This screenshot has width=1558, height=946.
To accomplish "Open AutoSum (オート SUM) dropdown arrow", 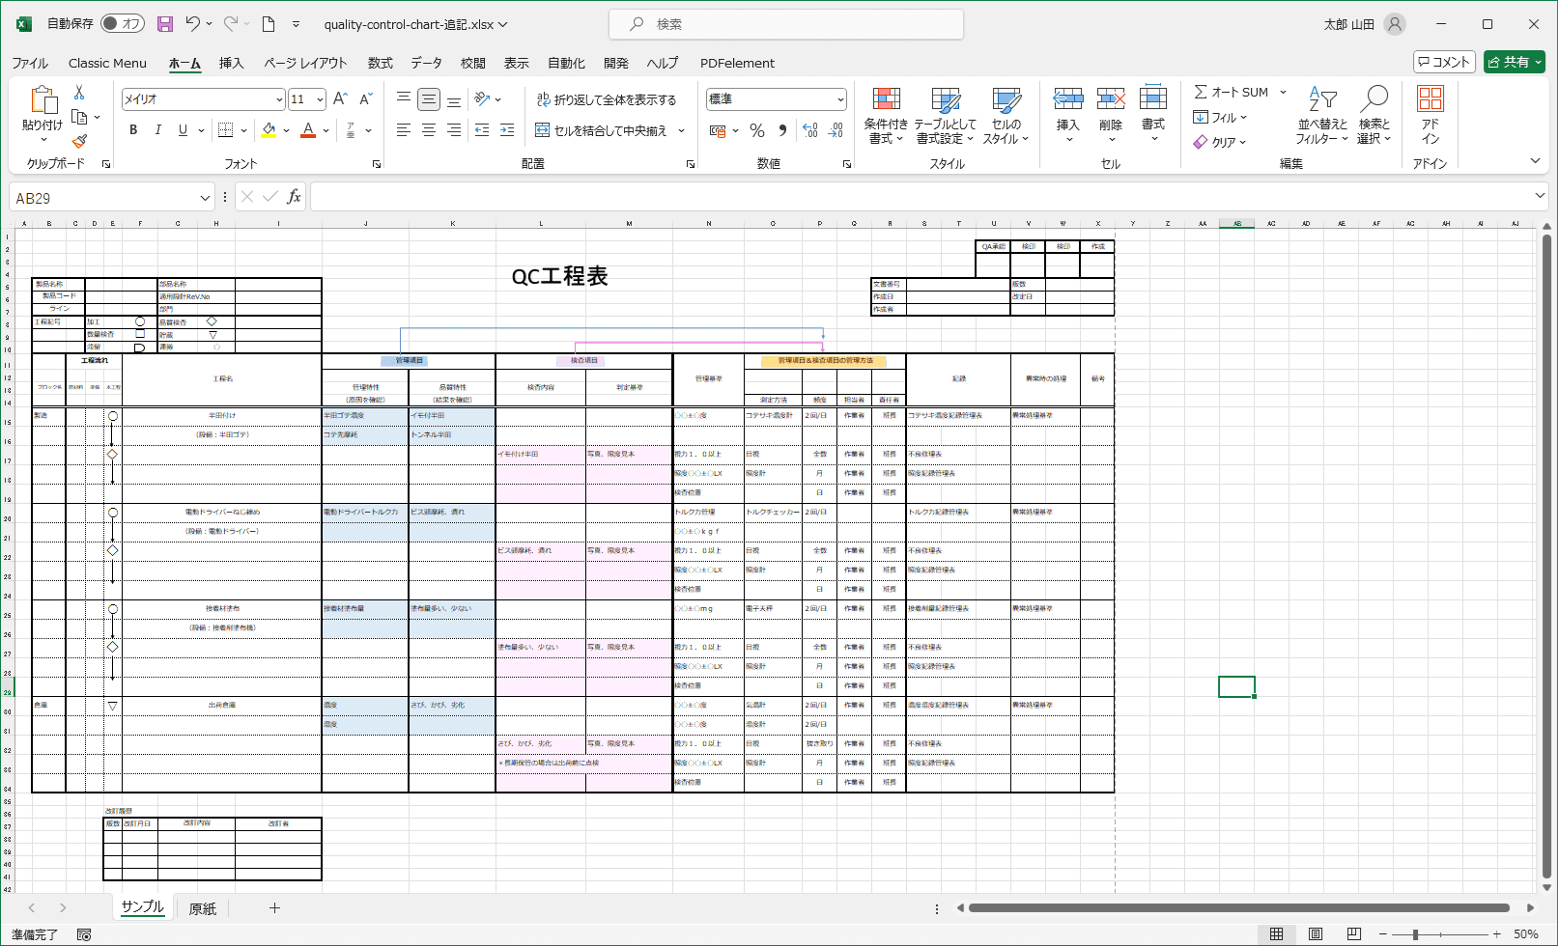I will [1283, 93].
